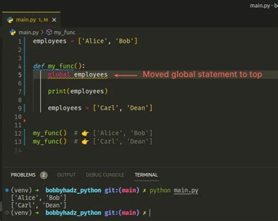Click the 'global' keyword on line 5

tap(59, 74)
